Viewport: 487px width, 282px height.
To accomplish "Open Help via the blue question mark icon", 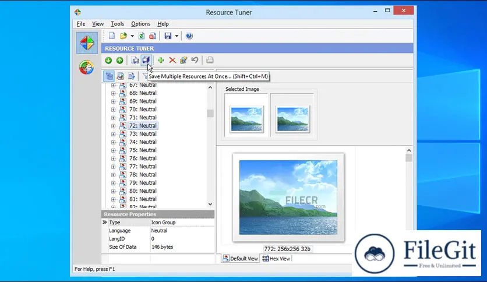I will click(189, 36).
